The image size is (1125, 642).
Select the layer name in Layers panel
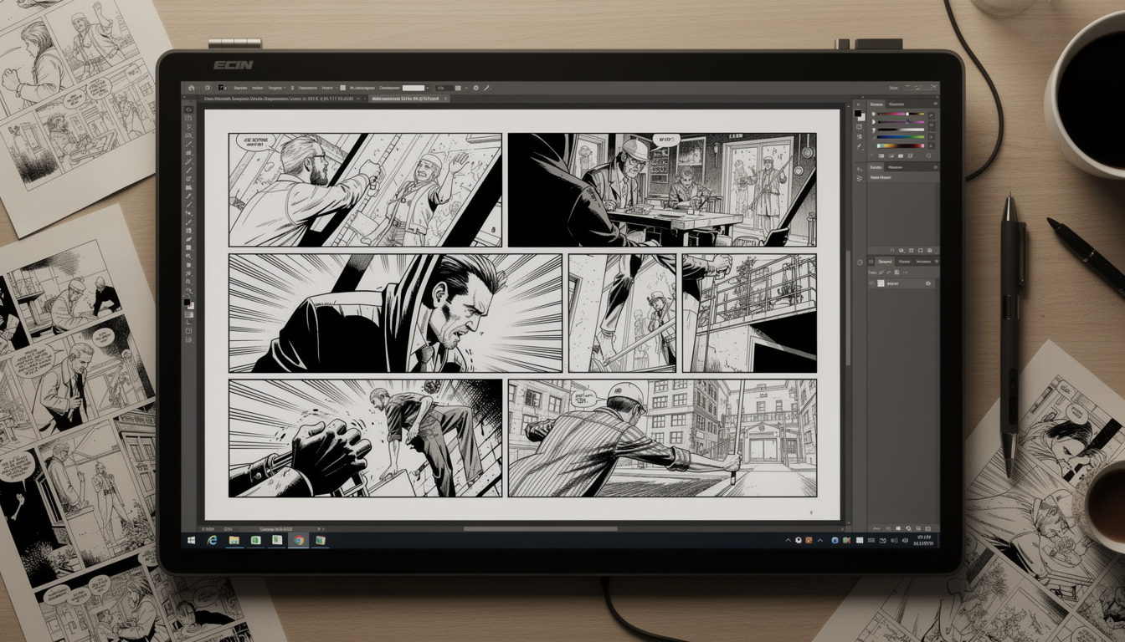[x=892, y=283]
